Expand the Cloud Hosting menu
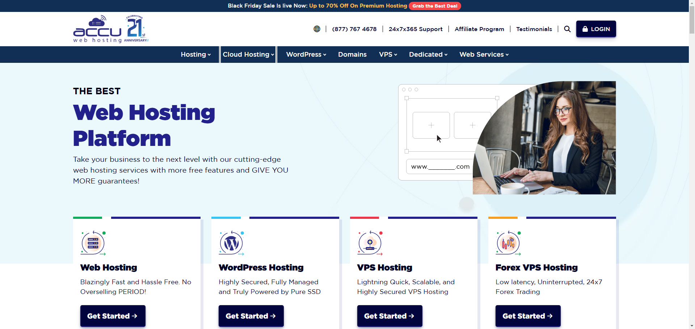The height and width of the screenshot is (329, 695). (248, 55)
